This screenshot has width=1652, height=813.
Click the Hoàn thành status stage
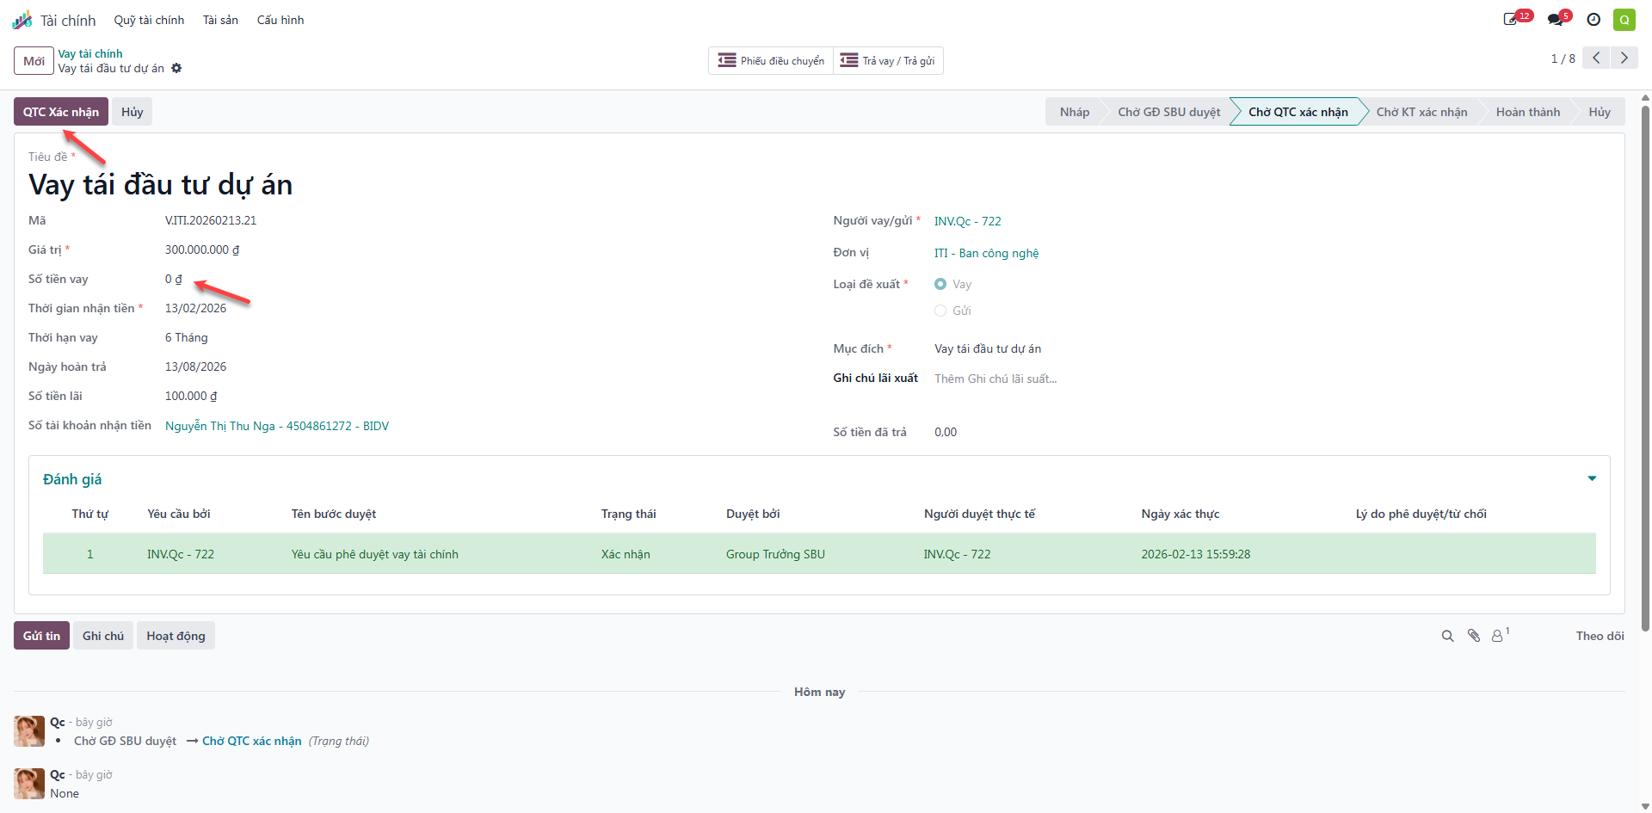(1527, 112)
